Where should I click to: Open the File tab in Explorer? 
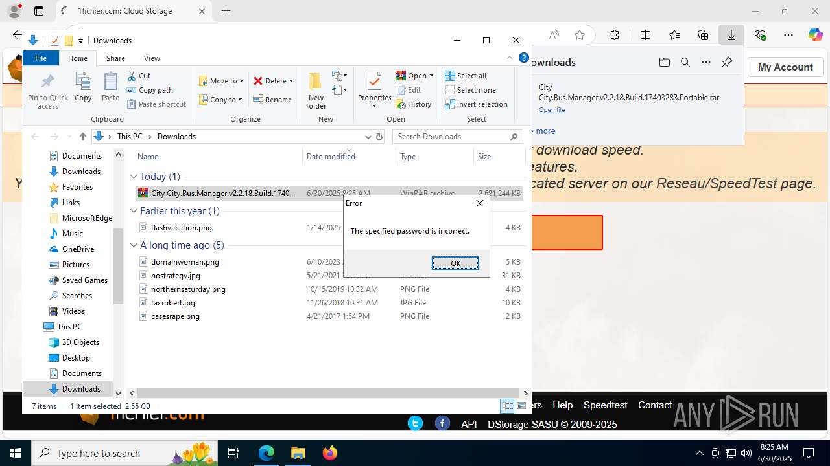pos(41,58)
